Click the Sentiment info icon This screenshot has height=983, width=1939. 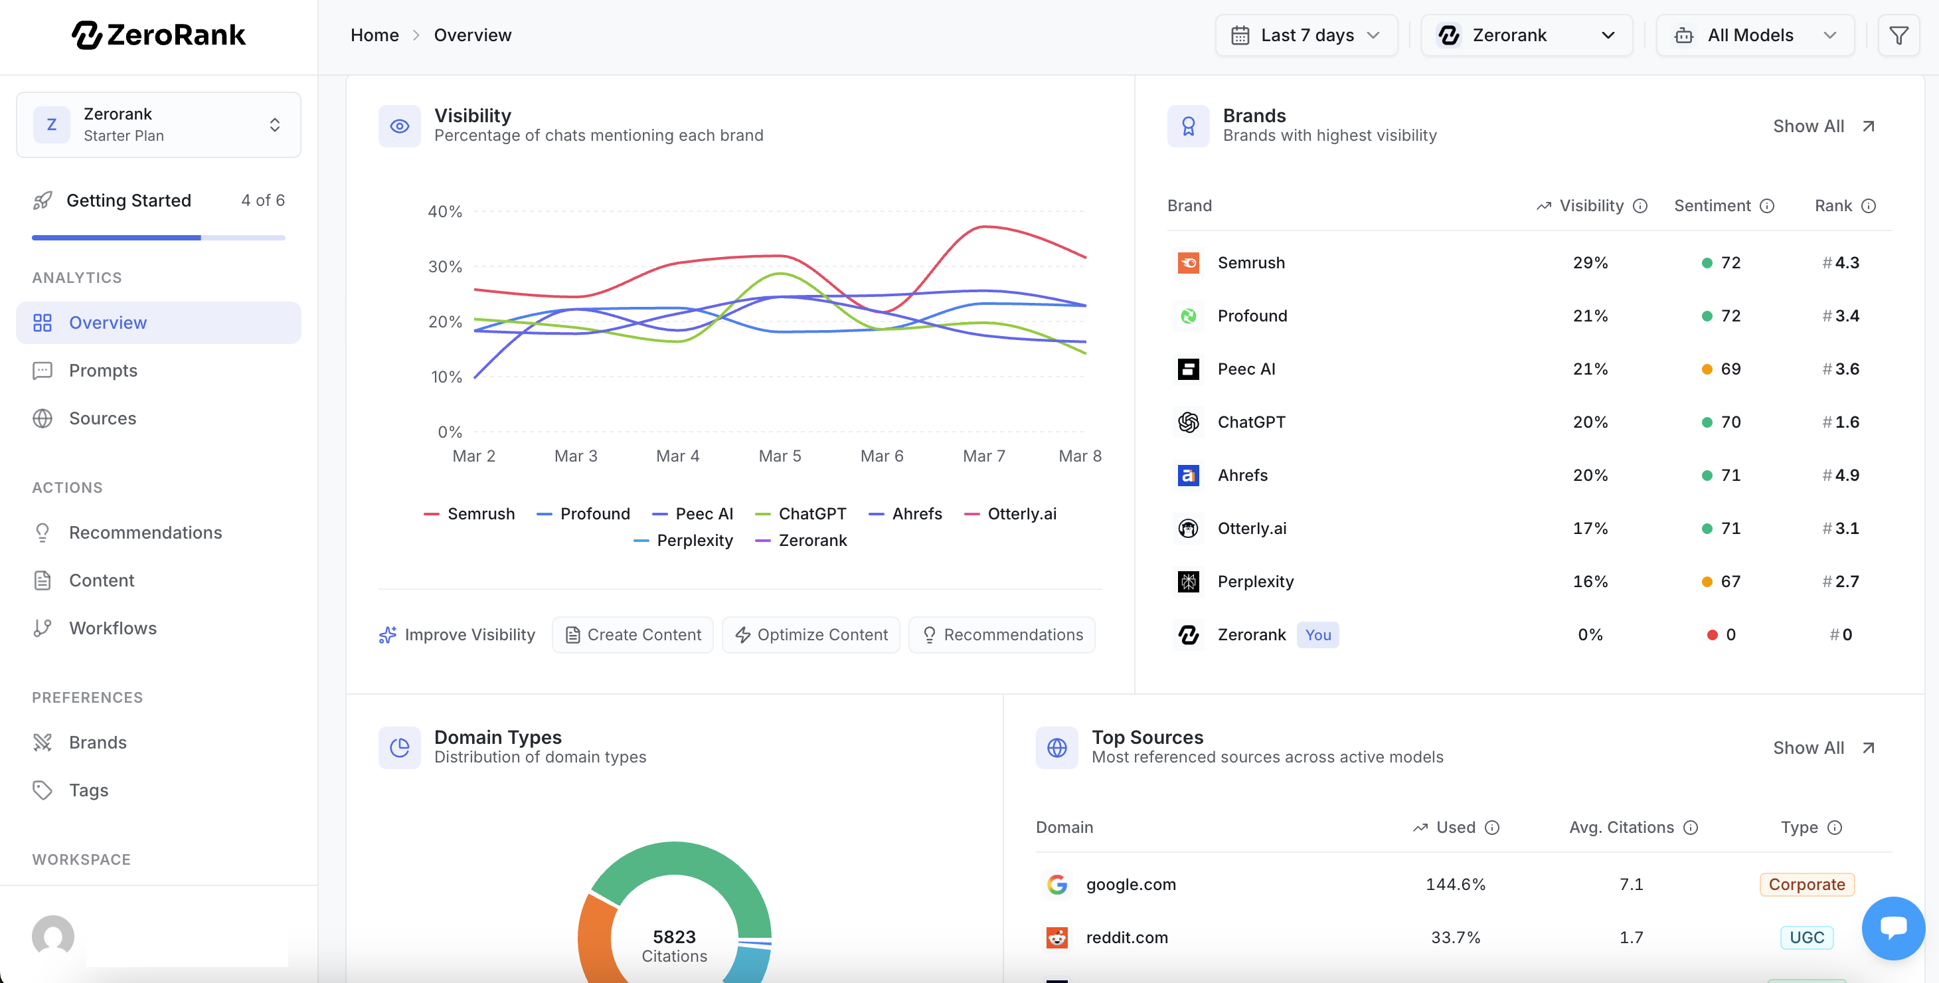click(1768, 207)
